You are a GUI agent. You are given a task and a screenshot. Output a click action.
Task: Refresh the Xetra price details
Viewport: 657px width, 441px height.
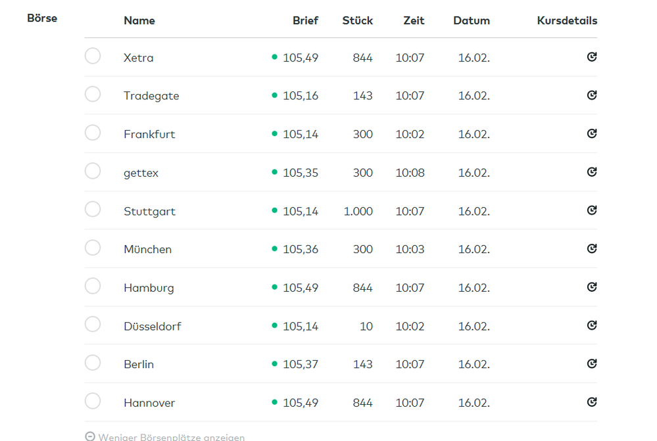591,57
